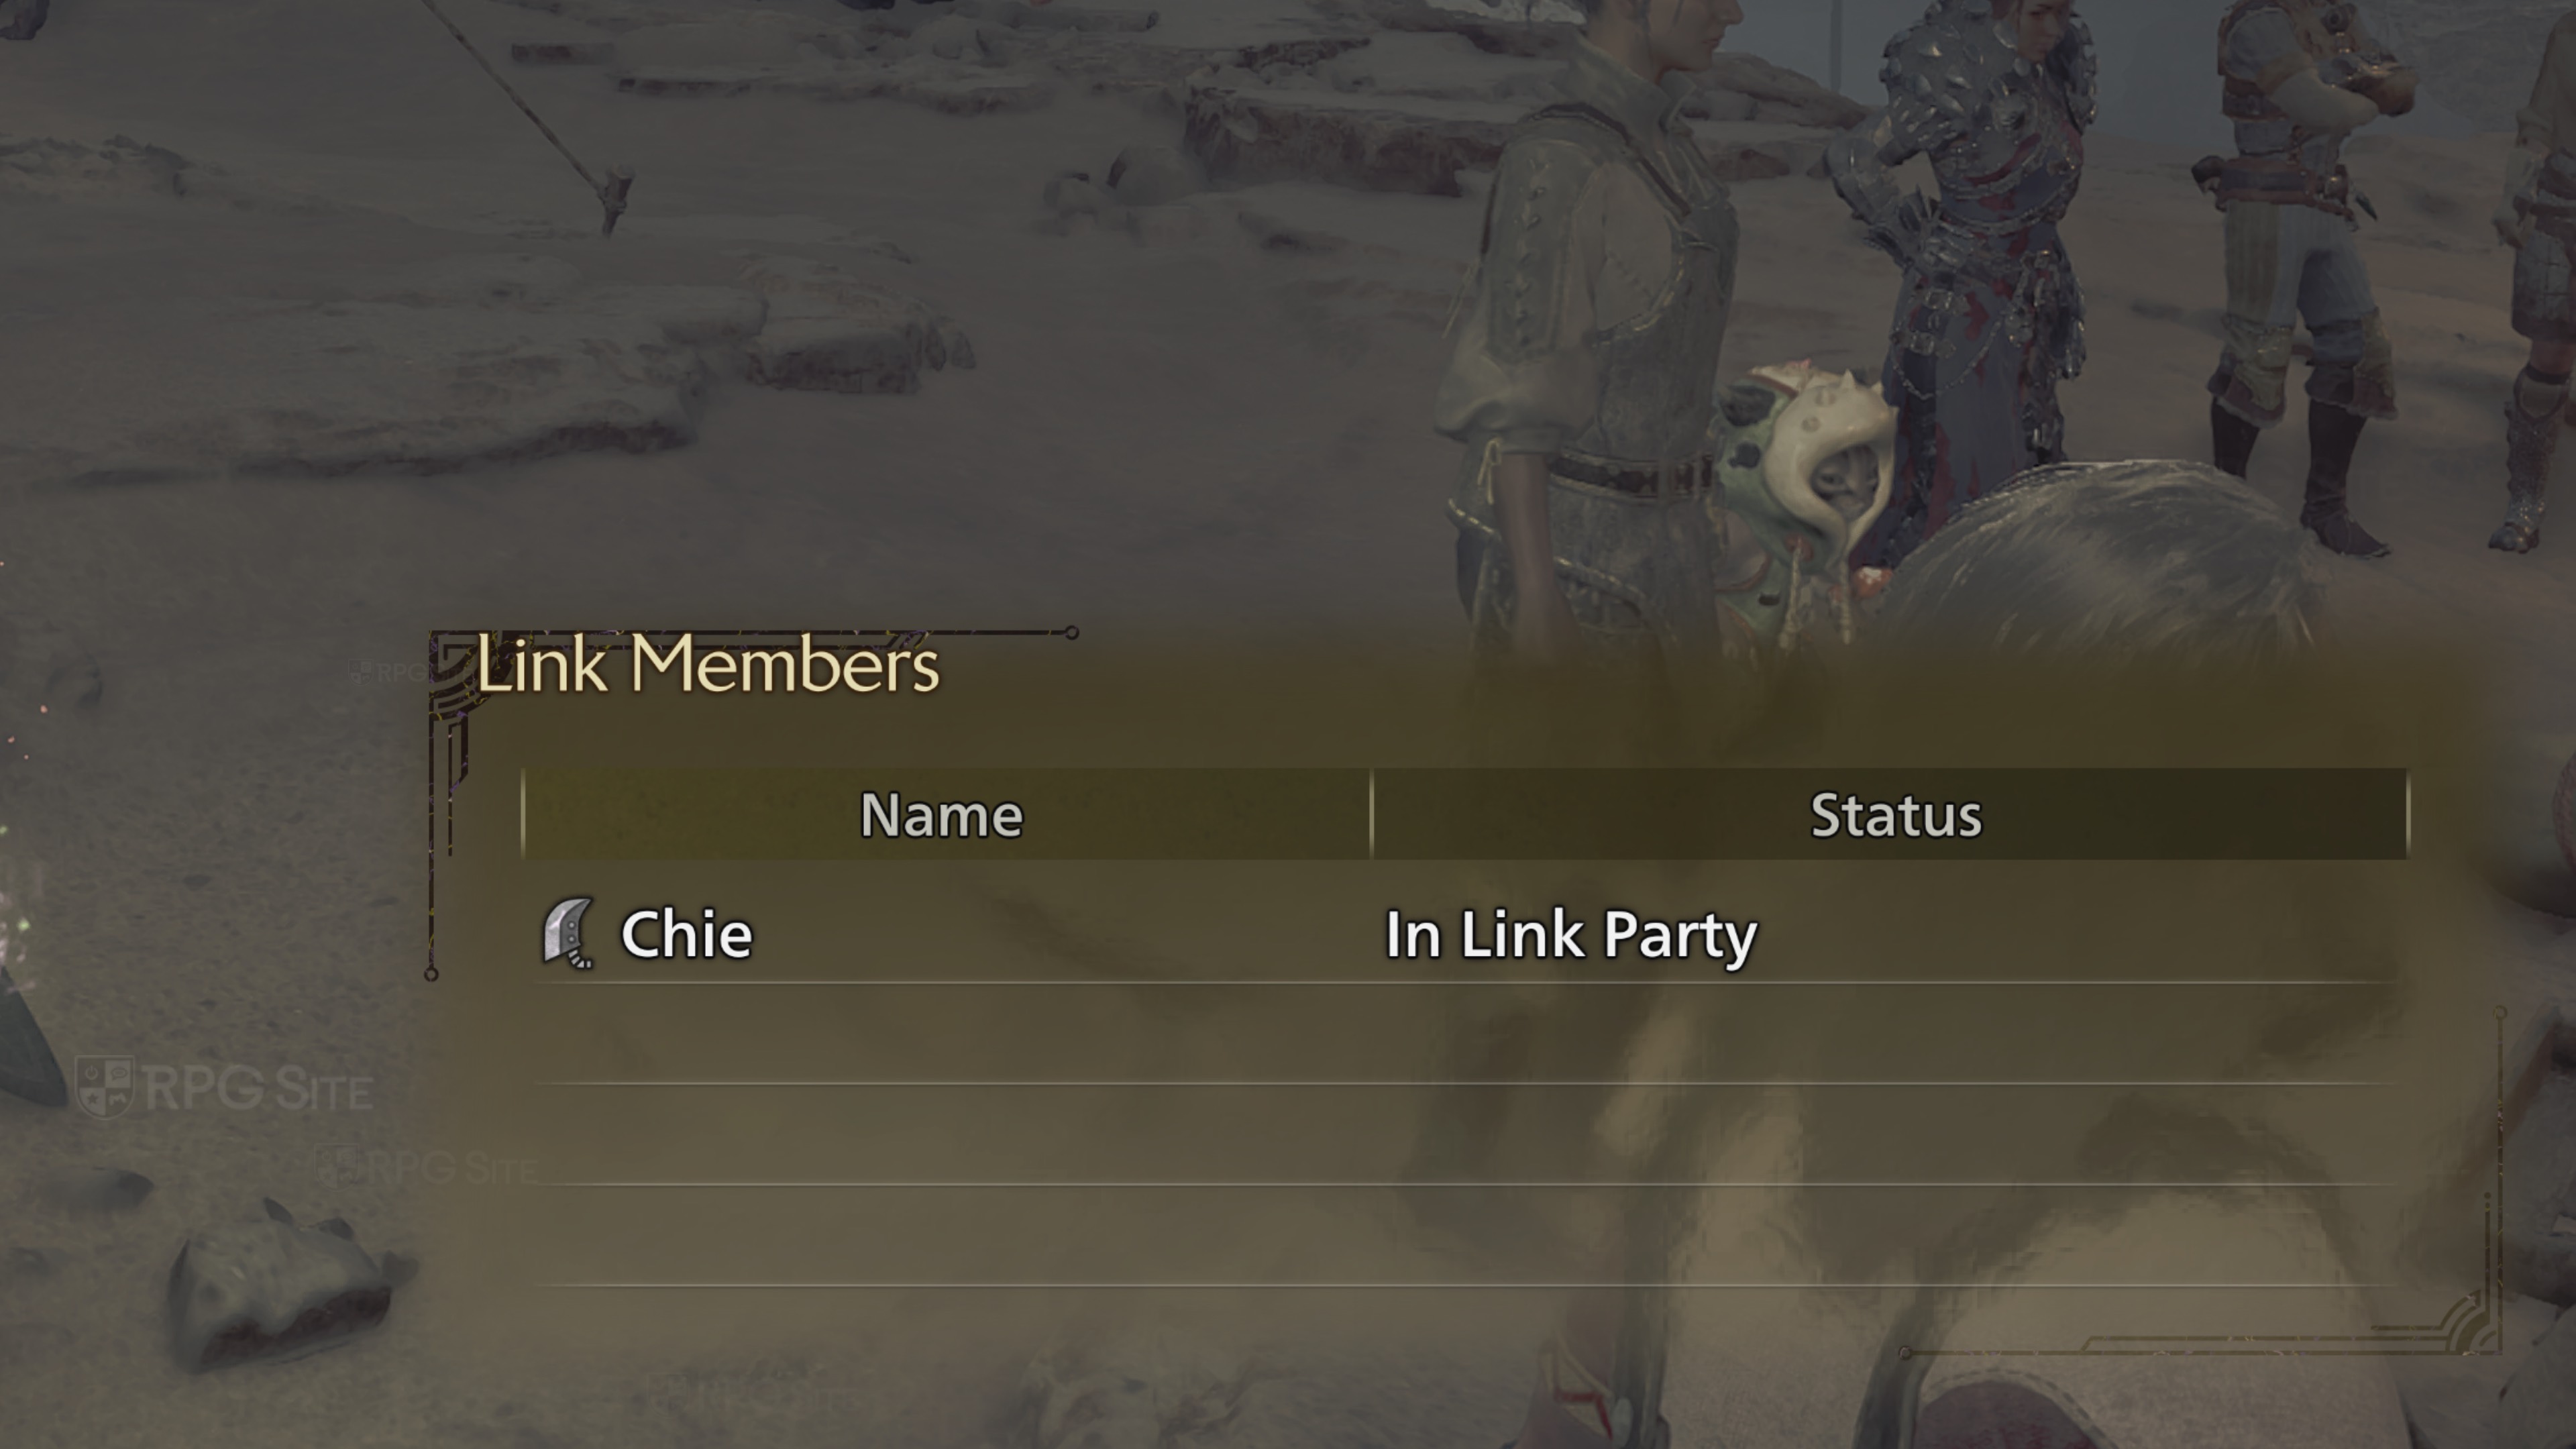Select the Chie member name
Screen dimensions: 2576x1449
687,934
